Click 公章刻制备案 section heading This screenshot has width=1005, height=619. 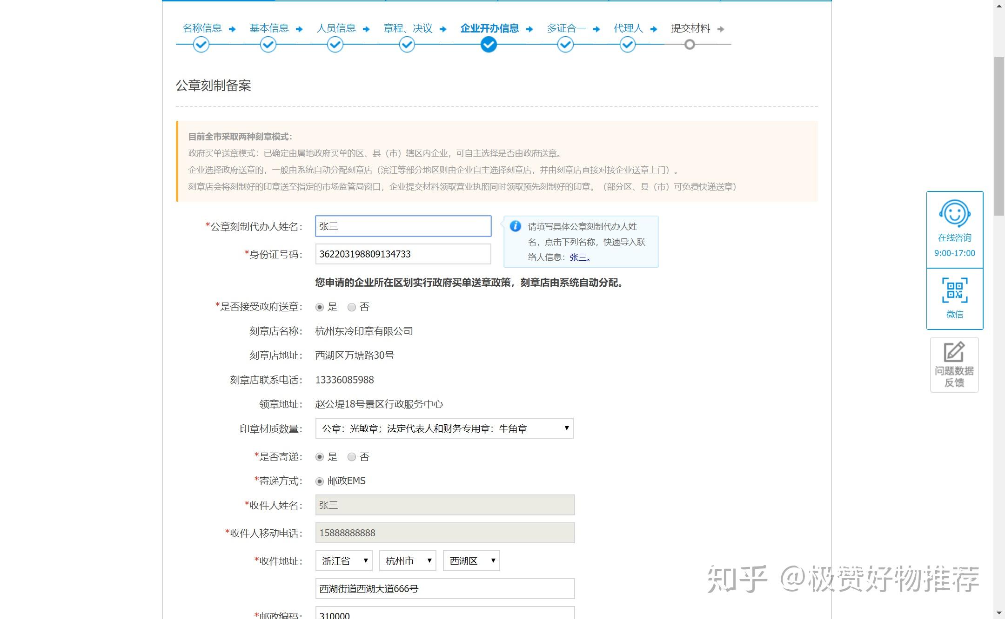tap(214, 86)
